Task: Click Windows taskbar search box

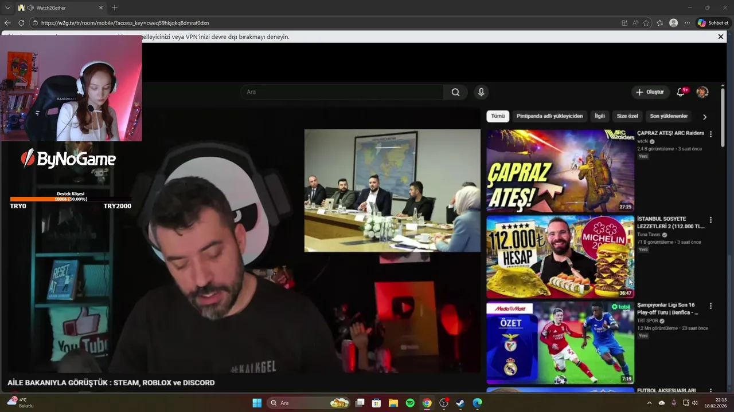Action: pyautogui.click(x=310, y=403)
